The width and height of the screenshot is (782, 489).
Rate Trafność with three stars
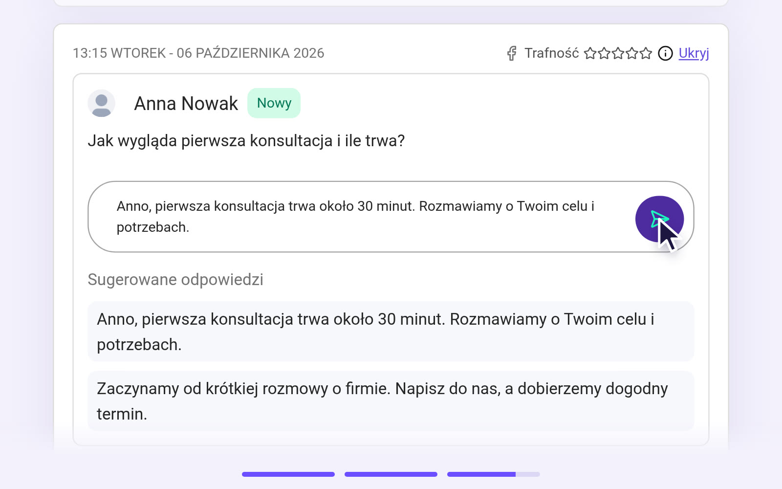tap(618, 53)
